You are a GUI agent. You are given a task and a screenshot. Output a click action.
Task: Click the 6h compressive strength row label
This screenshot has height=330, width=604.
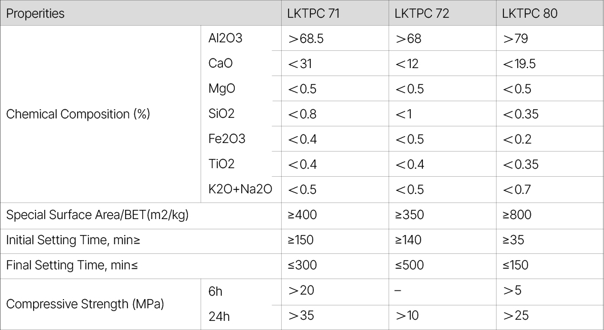215,292
